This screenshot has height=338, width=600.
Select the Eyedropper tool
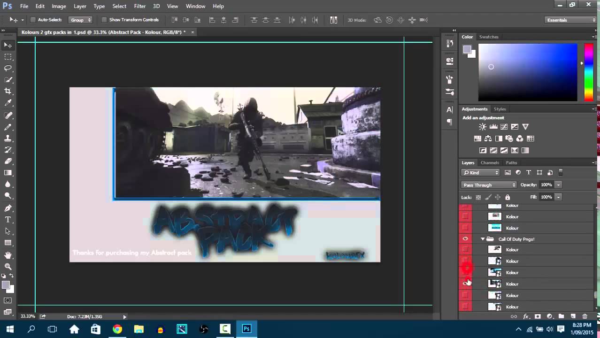tap(8, 103)
